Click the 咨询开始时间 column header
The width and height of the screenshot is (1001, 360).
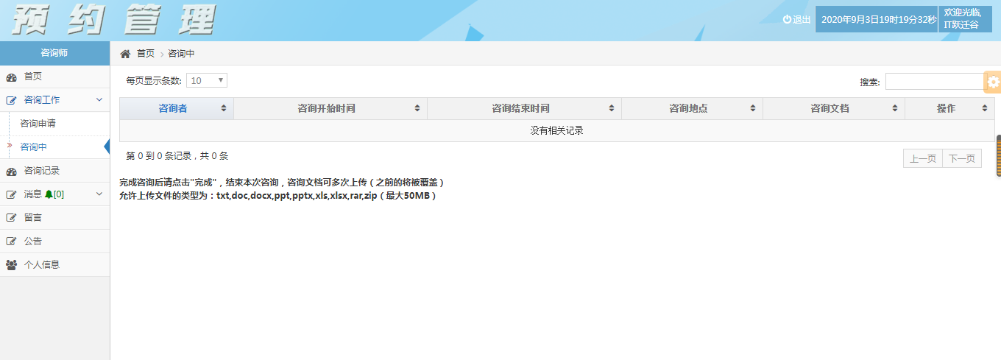pos(330,108)
